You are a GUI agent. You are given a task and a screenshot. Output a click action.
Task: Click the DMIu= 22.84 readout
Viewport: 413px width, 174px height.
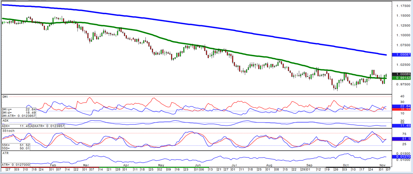click(x=18, y=109)
